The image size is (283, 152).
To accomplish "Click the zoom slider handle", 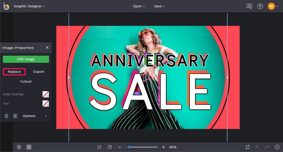I will coord(129,147).
